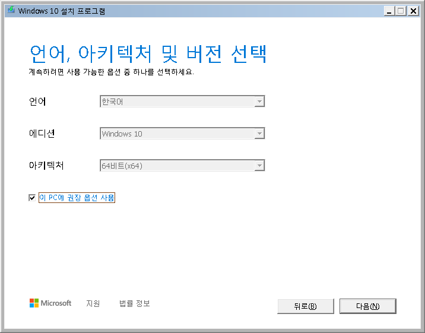Click the 다음(N) button
Image resolution: width=425 pixels, height=333 pixels.
coord(368,306)
